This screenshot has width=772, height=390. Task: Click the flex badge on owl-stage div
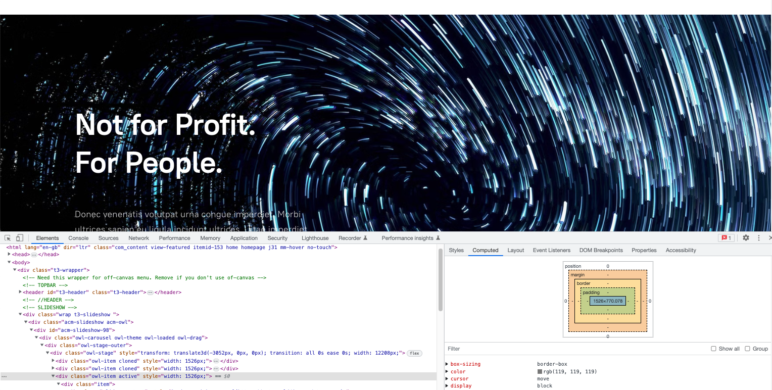click(414, 354)
